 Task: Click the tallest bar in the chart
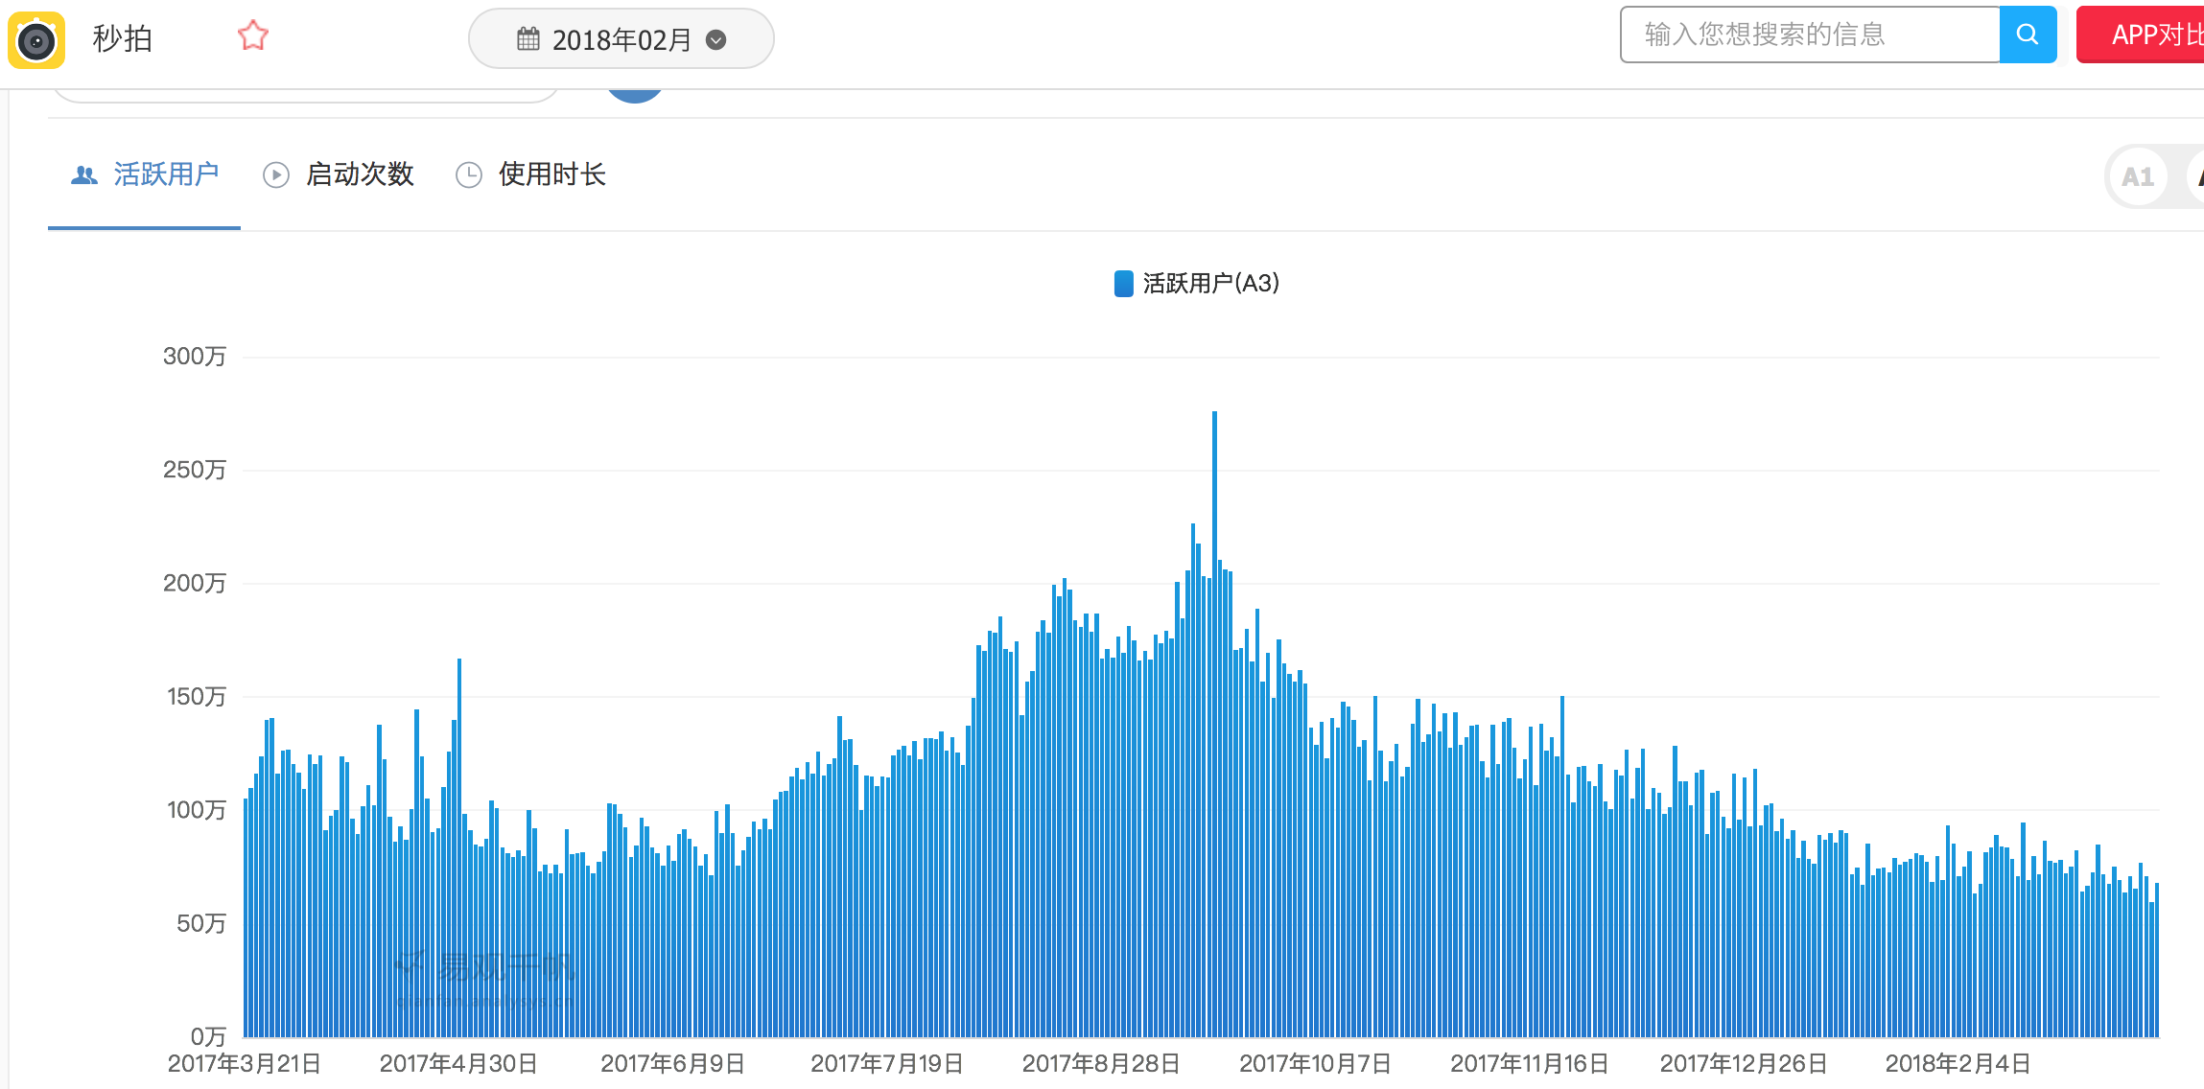1214,724
